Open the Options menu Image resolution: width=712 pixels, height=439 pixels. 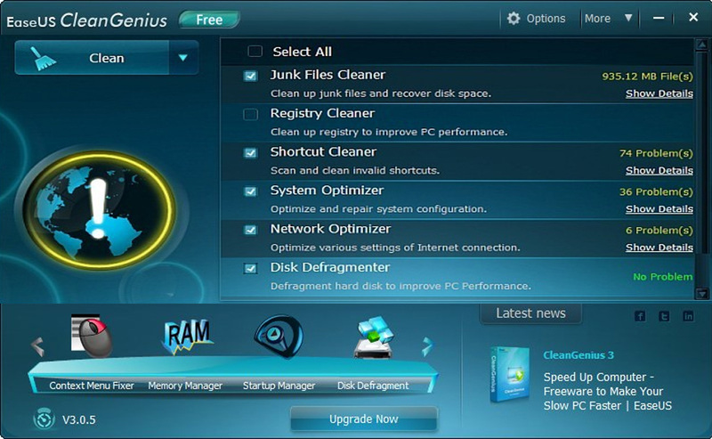click(537, 19)
